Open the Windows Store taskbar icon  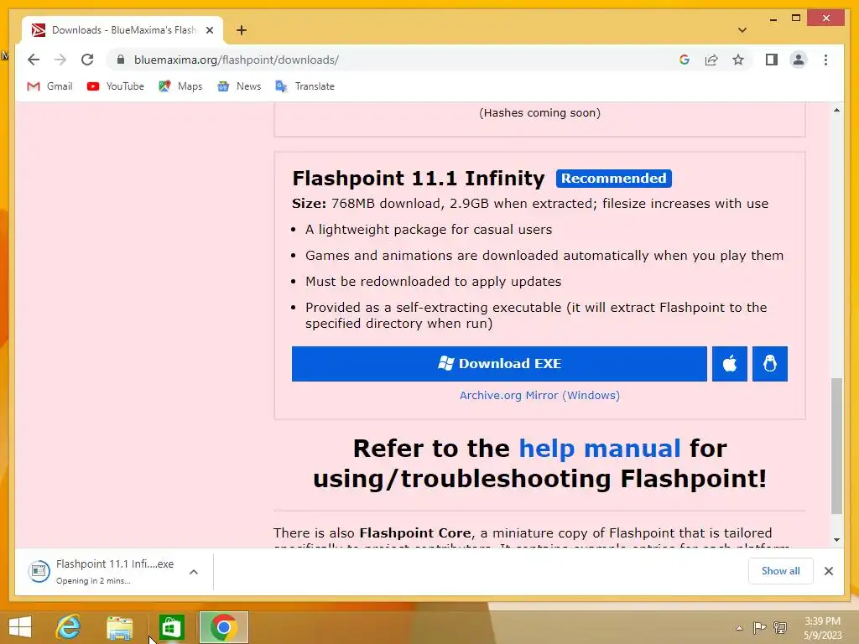point(171,627)
